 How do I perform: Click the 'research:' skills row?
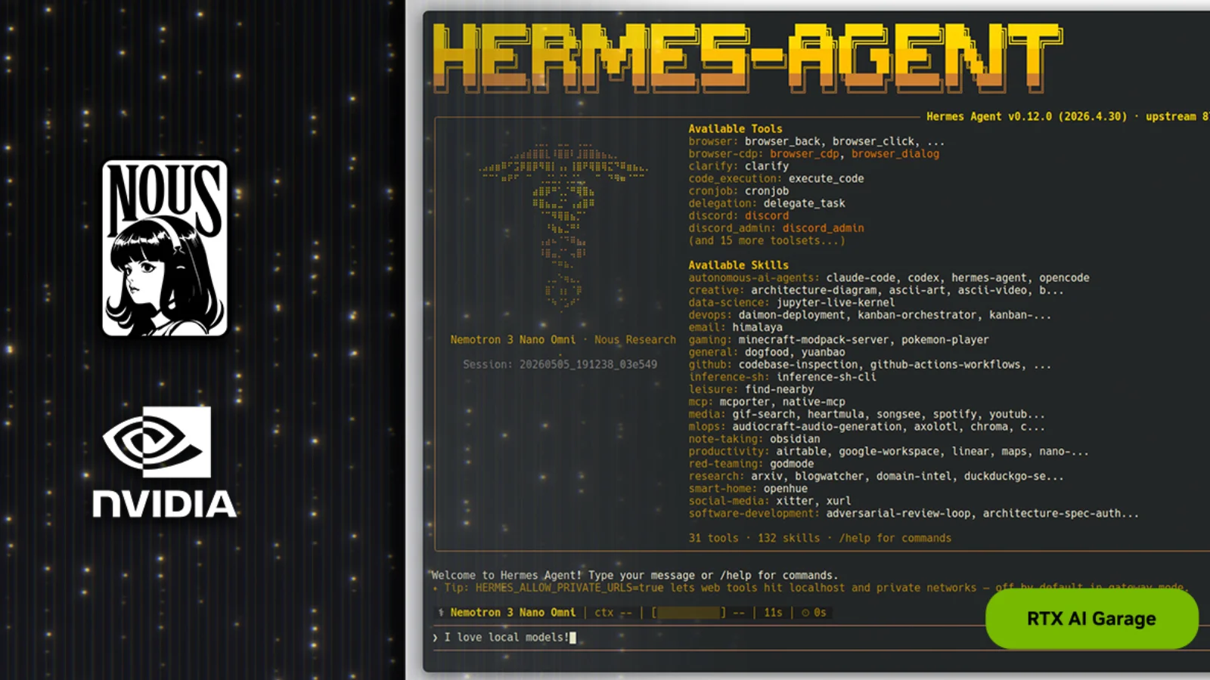point(876,476)
